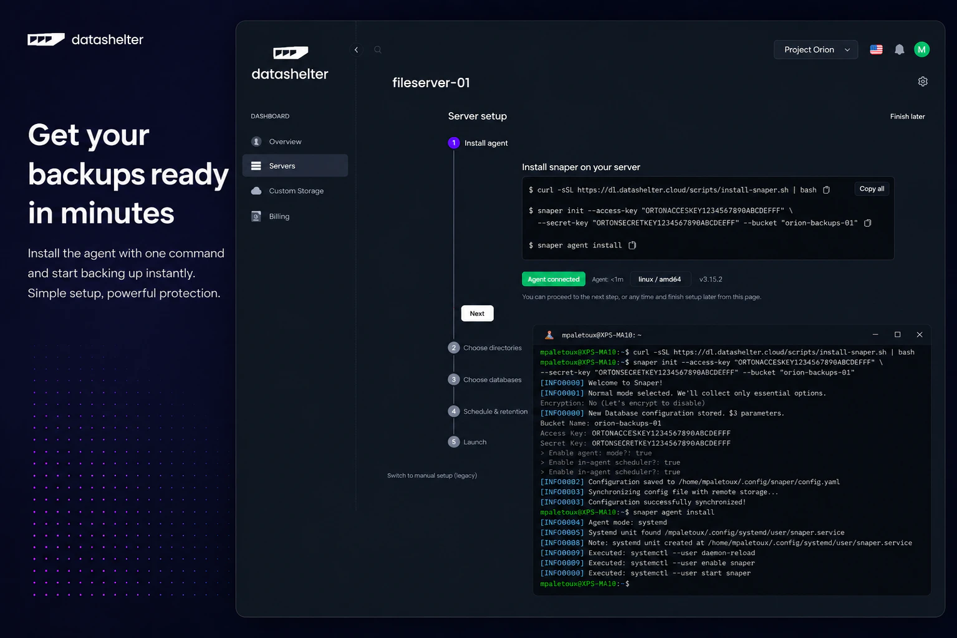The image size is (957, 638).
Task: Copy the curl install command
Action: point(826,190)
